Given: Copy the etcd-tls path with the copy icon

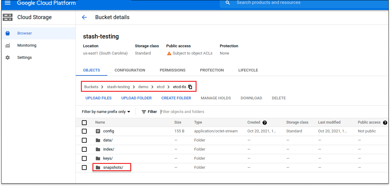Looking at the screenshot, I should click(x=190, y=87).
